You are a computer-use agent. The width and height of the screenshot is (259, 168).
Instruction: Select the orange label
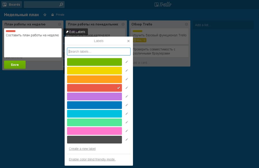tap(94, 79)
